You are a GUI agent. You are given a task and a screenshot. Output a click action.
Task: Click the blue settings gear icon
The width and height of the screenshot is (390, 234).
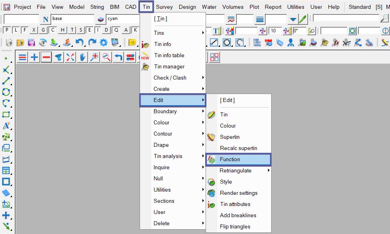pos(104,42)
